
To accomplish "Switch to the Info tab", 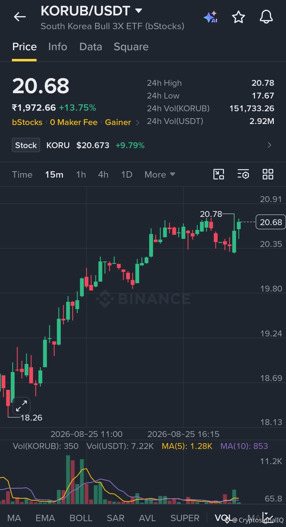I will pos(58,47).
